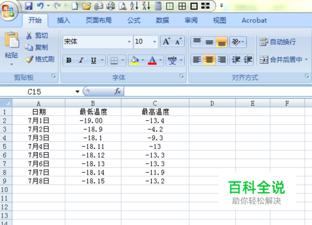Toggle italic formatting

[x=81, y=60]
